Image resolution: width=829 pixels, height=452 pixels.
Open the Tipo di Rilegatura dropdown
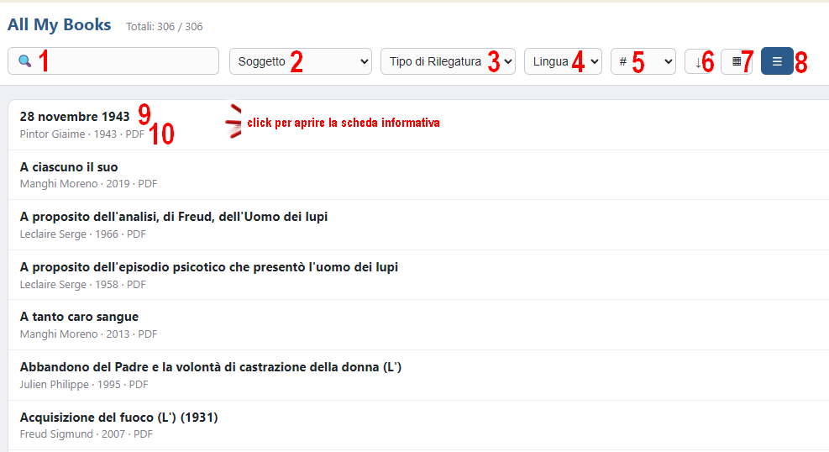(x=448, y=61)
